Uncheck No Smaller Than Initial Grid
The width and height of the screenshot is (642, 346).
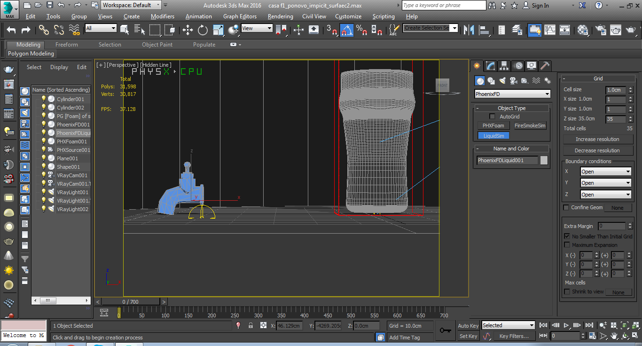click(x=566, y=236)
